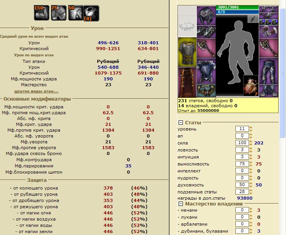The width and height of the screenshot is (286, 235).
Task: Focus the ловкость input field
Action: (242, 150)
